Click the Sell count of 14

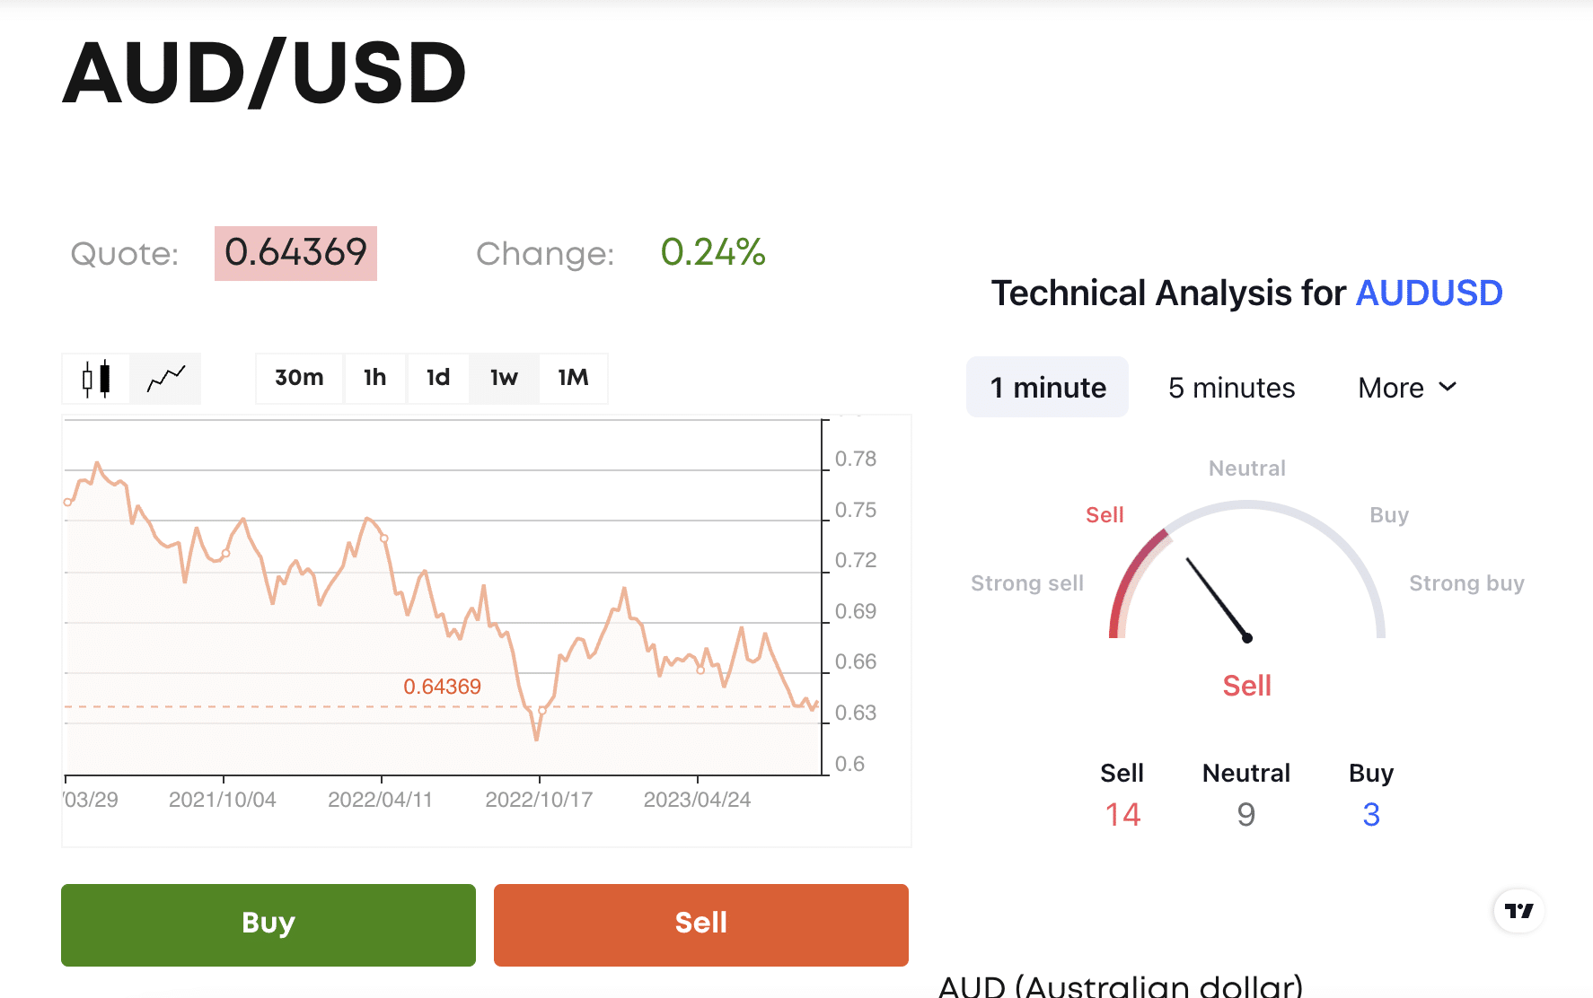(x=1122, y=814)
